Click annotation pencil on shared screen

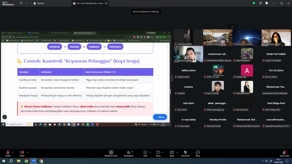5,117
